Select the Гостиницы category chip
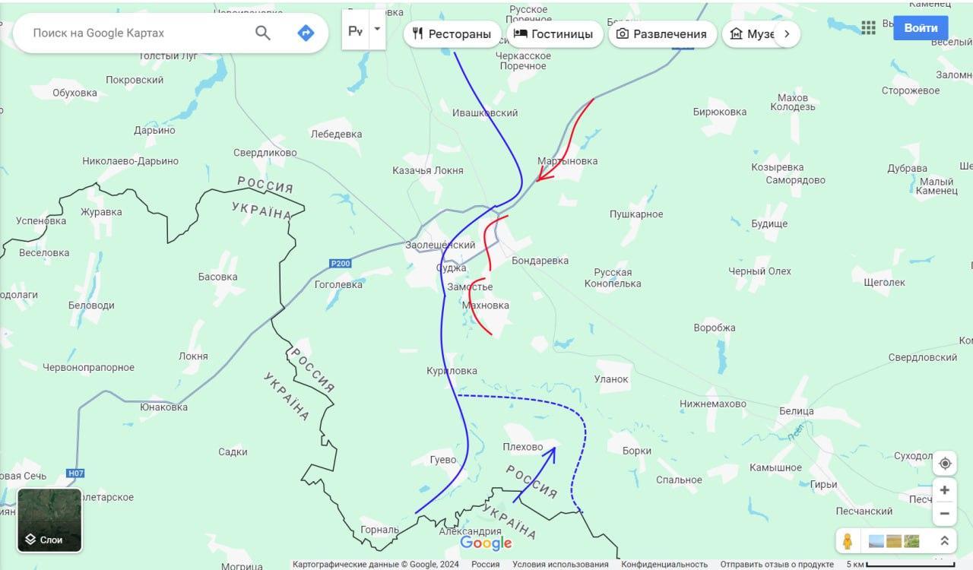 pos(554,33)
